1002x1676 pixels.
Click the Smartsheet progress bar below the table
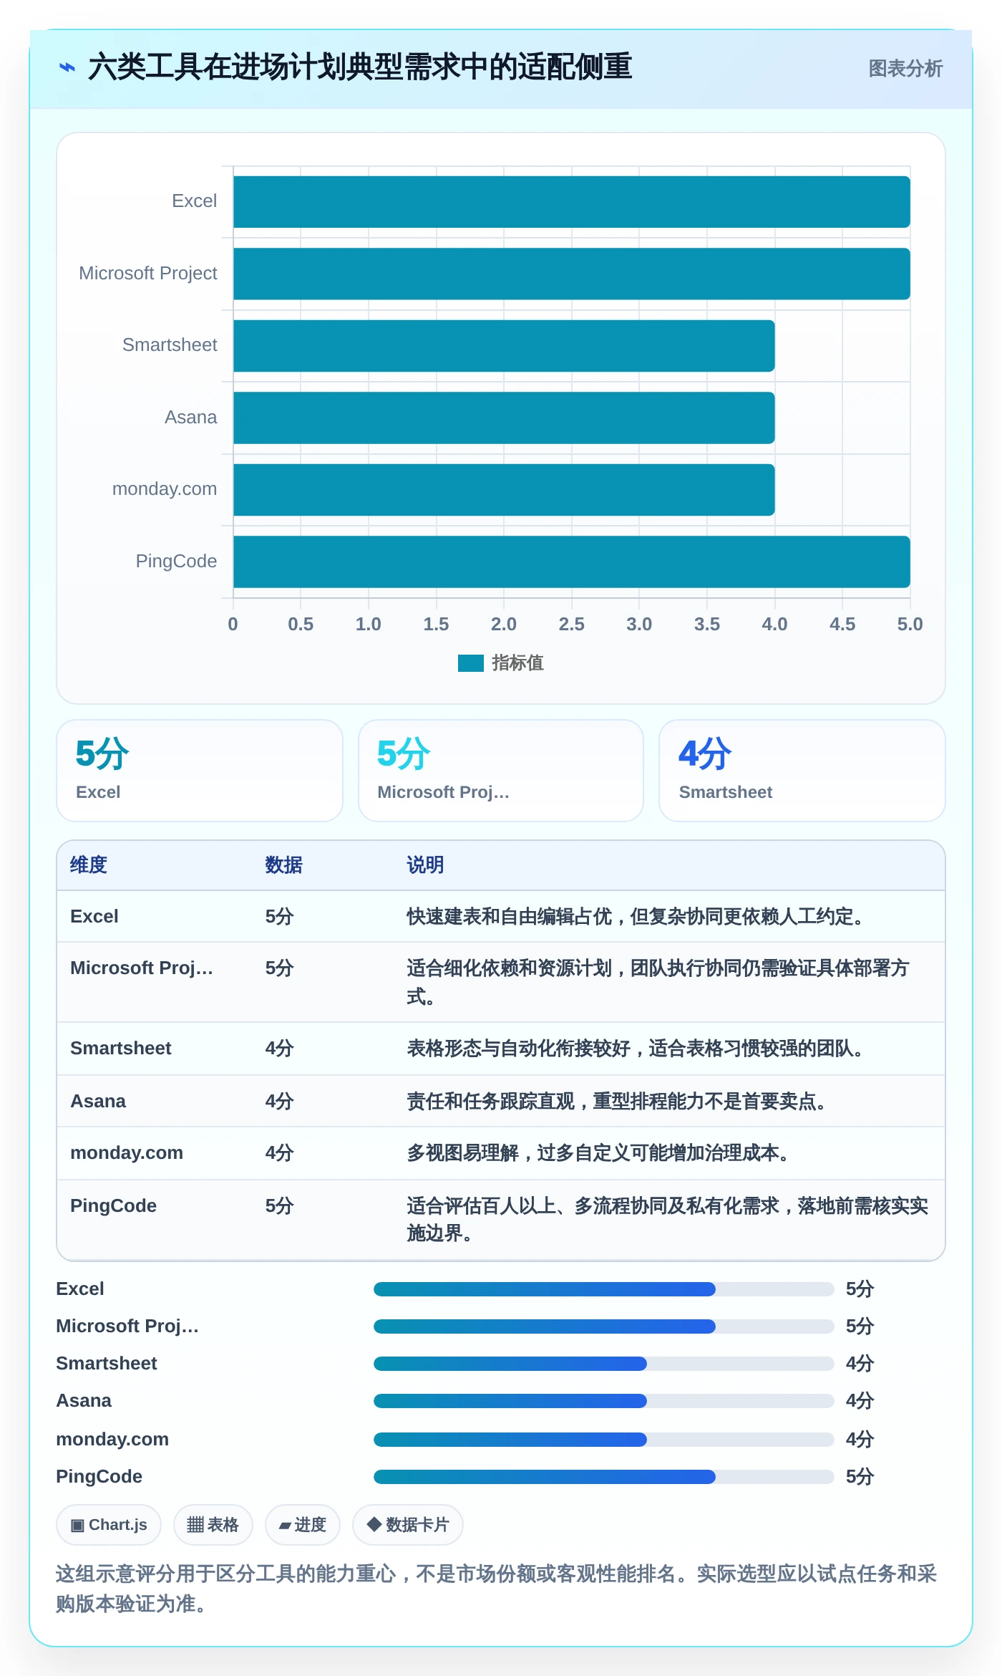coord(604,1364)
